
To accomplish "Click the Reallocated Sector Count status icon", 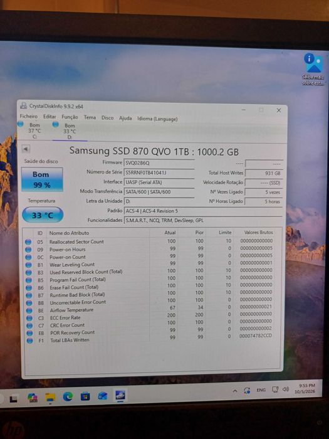I will coord(28,242).
